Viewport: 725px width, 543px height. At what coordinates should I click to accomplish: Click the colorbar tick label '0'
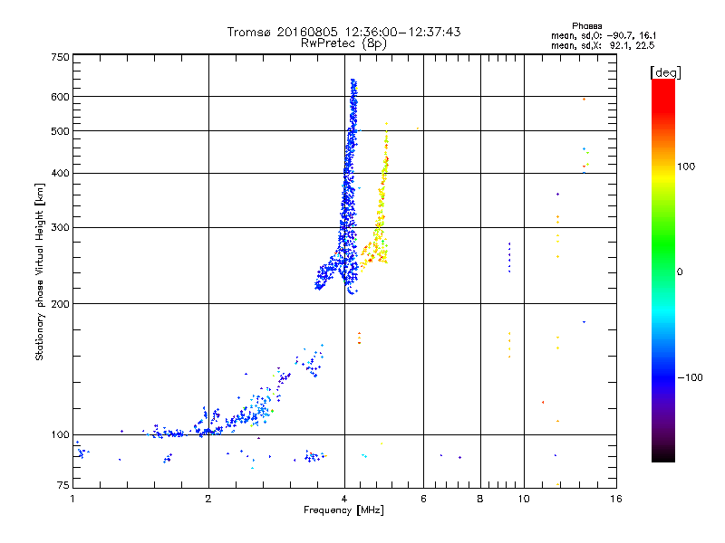pyautogui.click(x=680, y=272)
